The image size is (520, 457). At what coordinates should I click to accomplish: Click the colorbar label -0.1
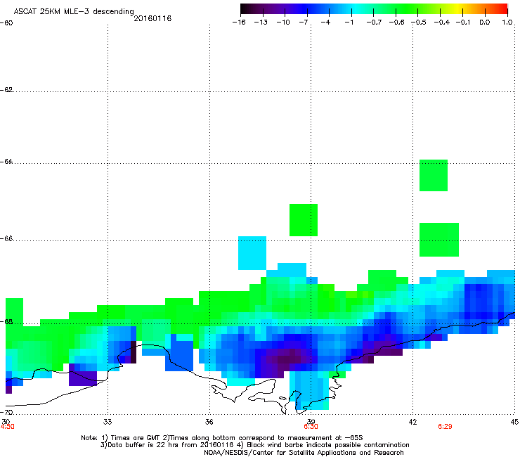tap(463, 22)
